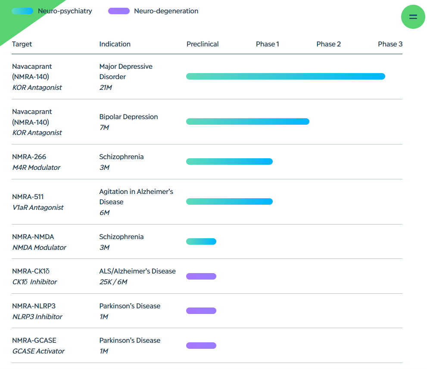Click the NMRA-266 target name
The width and height of the screenshot is (427, 369).
coord(29,157)
